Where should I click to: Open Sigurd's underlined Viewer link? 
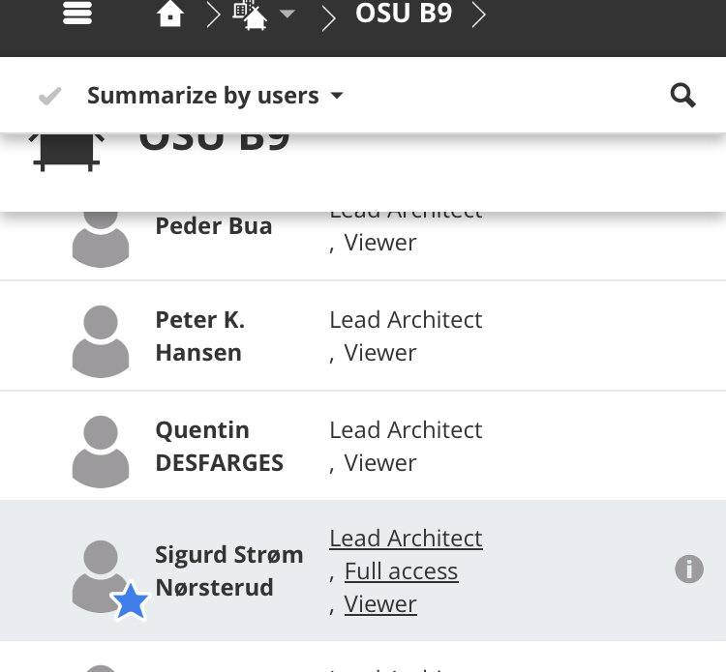coord(380,604)
